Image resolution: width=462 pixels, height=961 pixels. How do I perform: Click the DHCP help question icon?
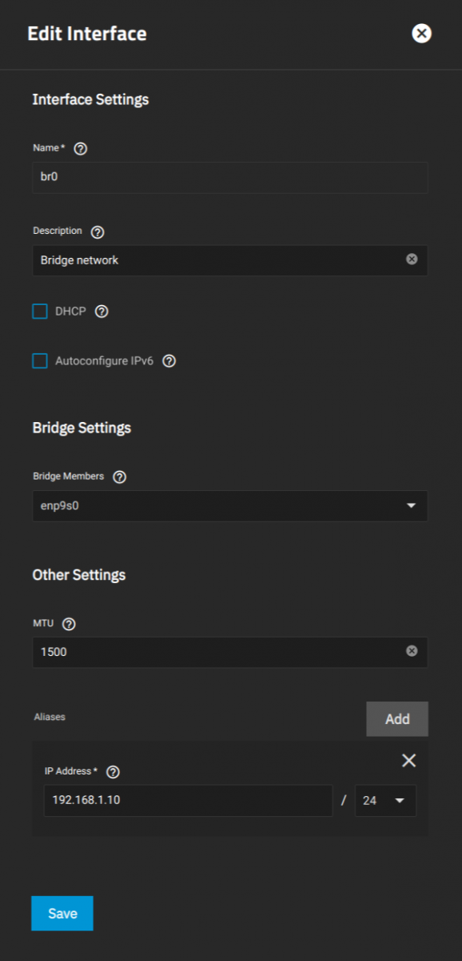click(102, 312)
